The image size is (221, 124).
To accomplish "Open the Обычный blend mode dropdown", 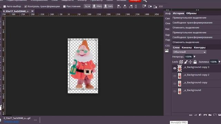I will pos(190,52).
